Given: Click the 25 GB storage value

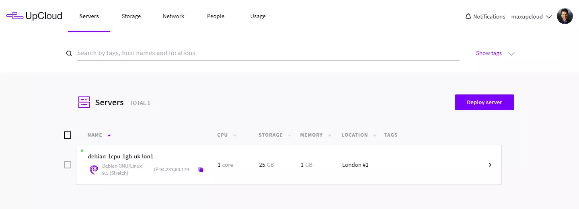Looking at the screenshot, I should click(x=267, y=165).
